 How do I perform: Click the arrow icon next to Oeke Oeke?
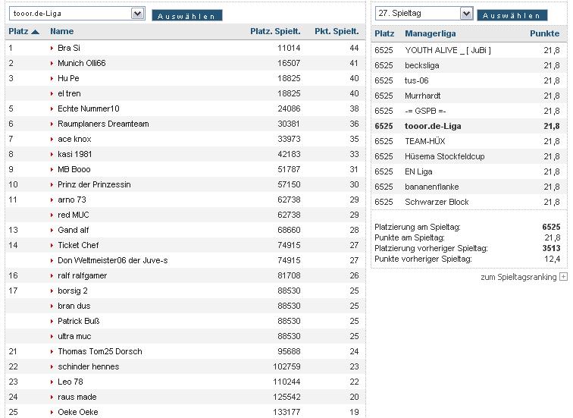click(52, 412)
